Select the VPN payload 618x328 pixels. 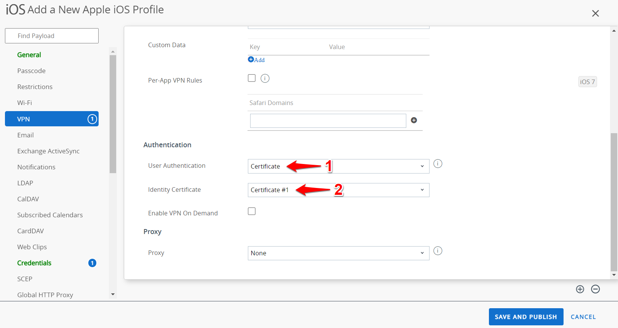[52, 119]
